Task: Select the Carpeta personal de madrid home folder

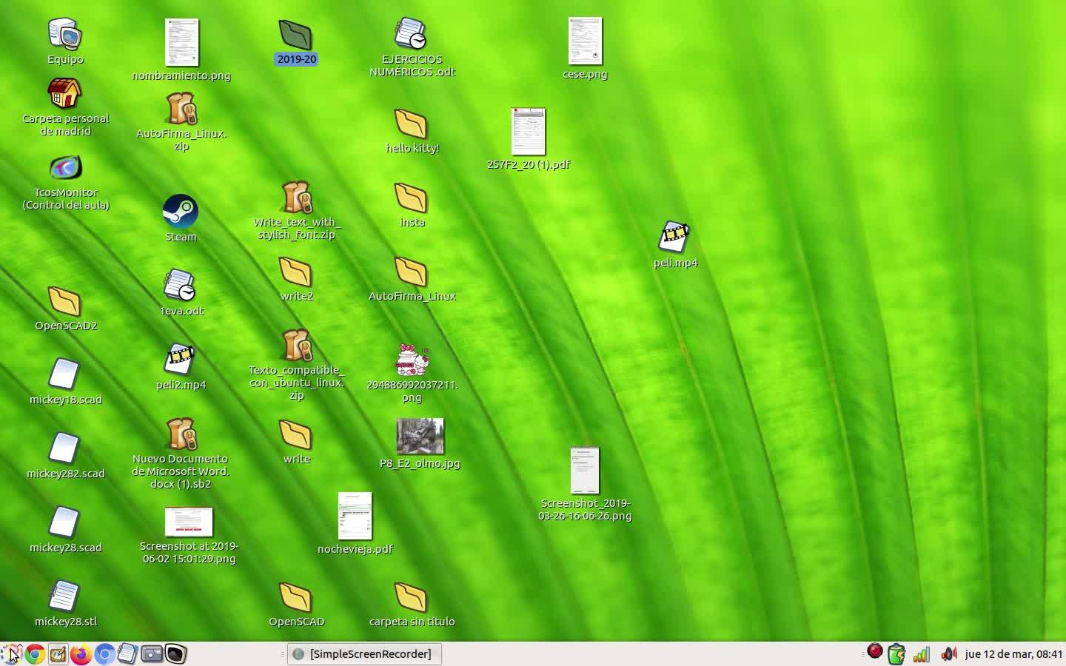Action: point(65,95)
